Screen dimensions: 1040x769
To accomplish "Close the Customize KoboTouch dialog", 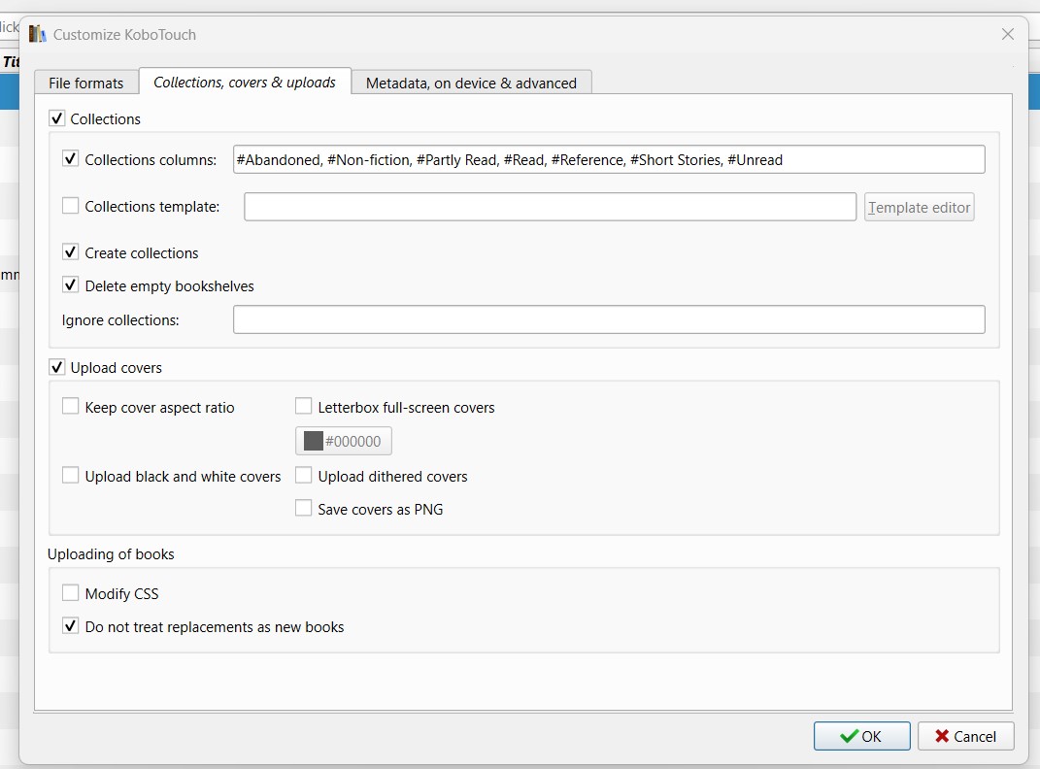I will pos(1007,34).
